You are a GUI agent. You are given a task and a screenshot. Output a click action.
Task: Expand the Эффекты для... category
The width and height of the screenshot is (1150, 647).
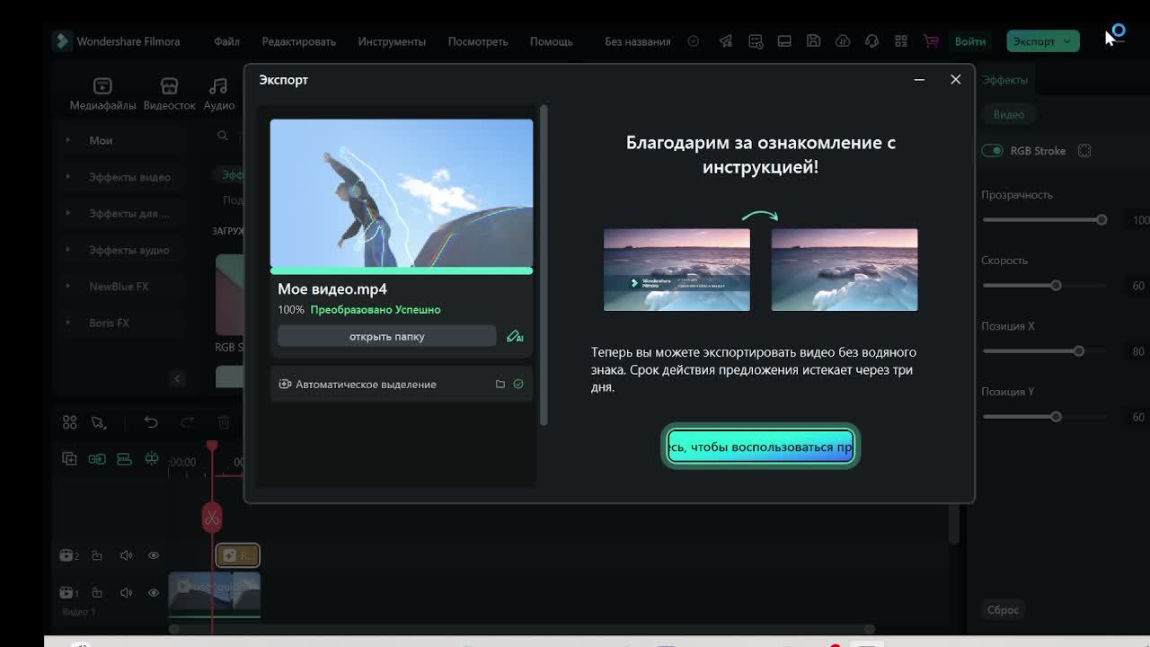click(x=68, y=213)
